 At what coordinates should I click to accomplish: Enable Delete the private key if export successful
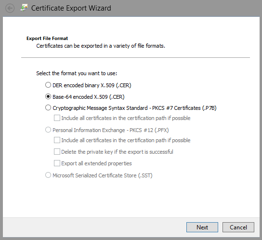[57, 152]
